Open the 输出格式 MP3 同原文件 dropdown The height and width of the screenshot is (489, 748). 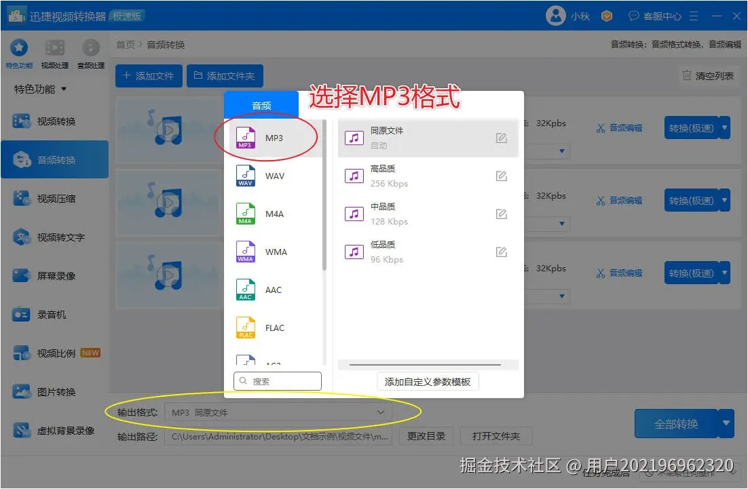(278, 412)
